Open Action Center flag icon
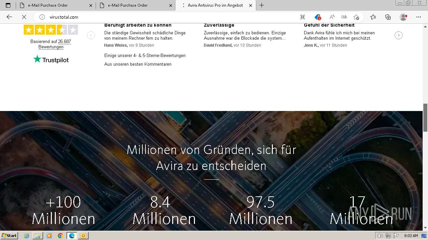Image resolution: width=428 pixels, height=240 pixels. pyautogui.click(x=396, y=236)
